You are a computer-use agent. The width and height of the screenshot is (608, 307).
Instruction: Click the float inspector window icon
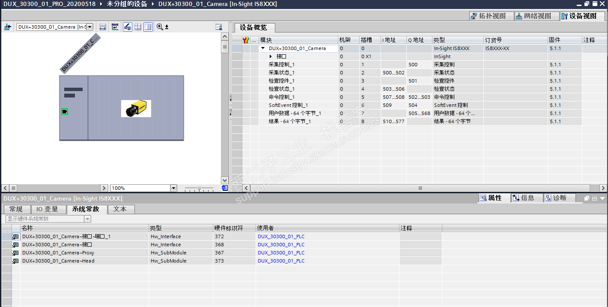tap(586, 198)
